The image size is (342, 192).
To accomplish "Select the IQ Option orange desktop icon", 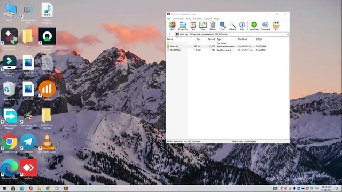I will (47, 91).
